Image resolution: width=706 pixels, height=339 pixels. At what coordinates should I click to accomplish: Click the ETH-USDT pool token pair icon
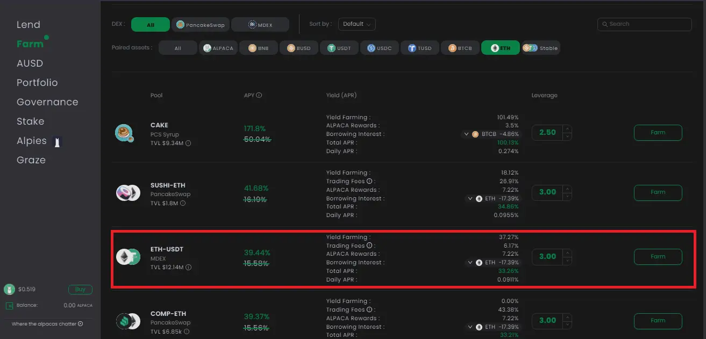128,257
